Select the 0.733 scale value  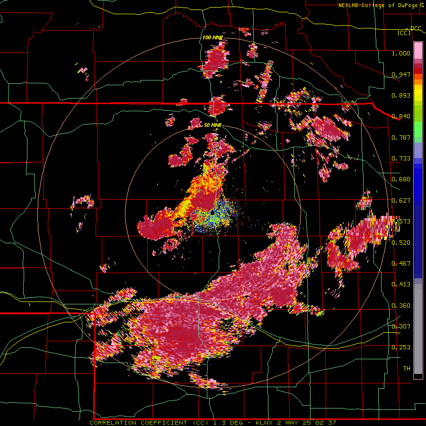coord(401,159)
